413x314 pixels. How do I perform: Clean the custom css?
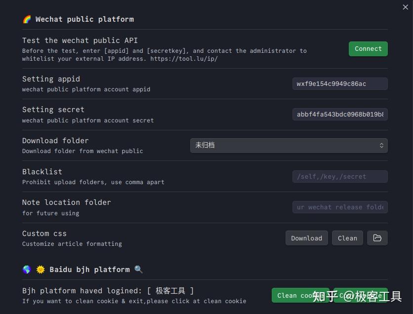[x=347, y=238]
